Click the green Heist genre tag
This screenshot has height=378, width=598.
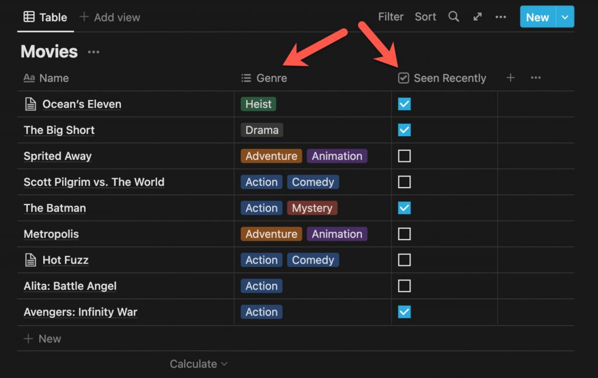(258, 104)
